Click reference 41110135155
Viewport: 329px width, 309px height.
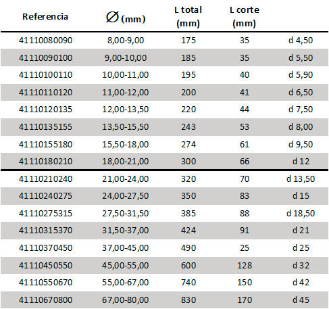(45, 127)
